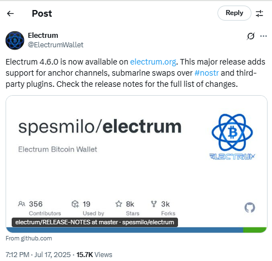This screenshot has width=272, height=261.
Task: Click the back arrow icon
Action: [x=11, y=13]
